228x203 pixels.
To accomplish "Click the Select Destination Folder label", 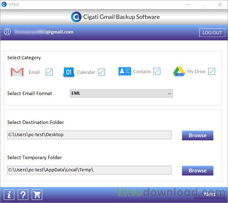I will click(36, 122).
